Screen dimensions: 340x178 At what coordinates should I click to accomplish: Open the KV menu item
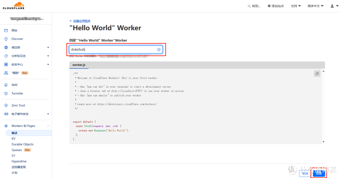14,139
